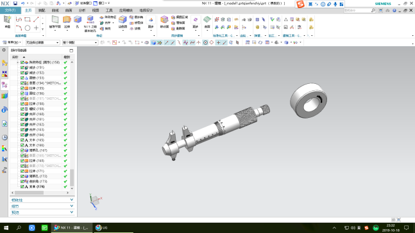Click the Trim Body (修剪体) command
This screenshot has height=233, width=415.
(137, 22)
